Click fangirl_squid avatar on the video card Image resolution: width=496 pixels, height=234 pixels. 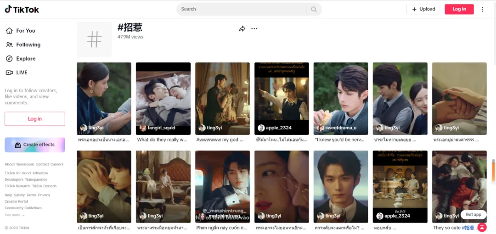(143, 128)
